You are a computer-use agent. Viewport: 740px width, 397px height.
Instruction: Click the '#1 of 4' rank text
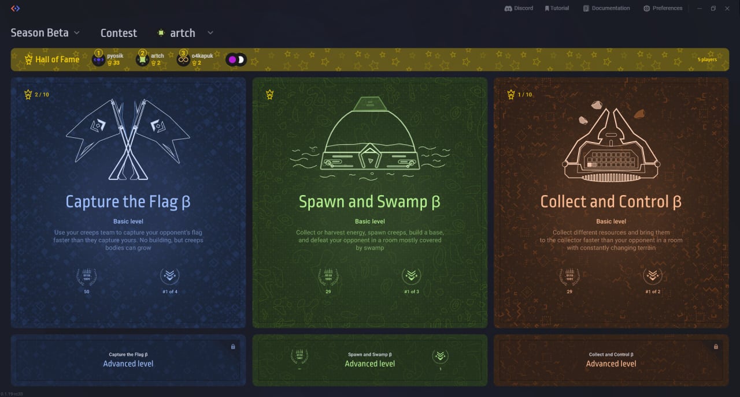(169, 292)
